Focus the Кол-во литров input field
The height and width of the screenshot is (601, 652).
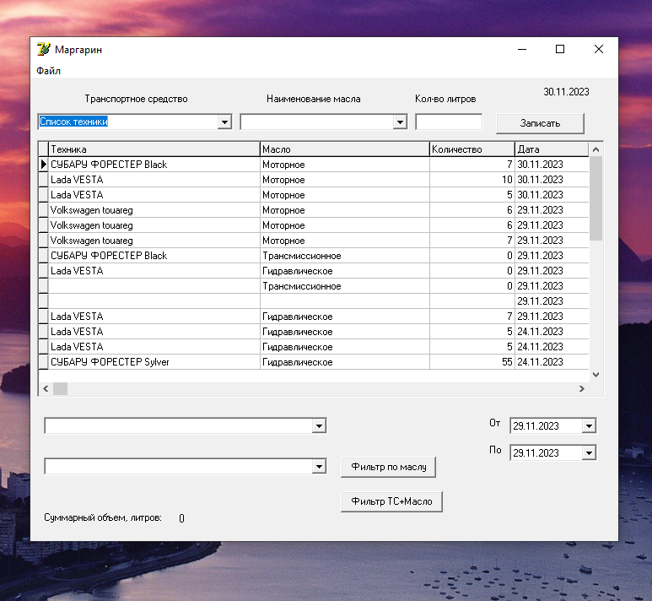tap(449, 122)
